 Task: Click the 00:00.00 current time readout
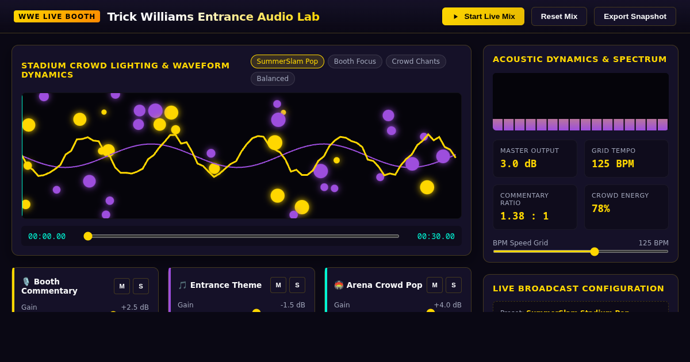click(x=47, y=236)
